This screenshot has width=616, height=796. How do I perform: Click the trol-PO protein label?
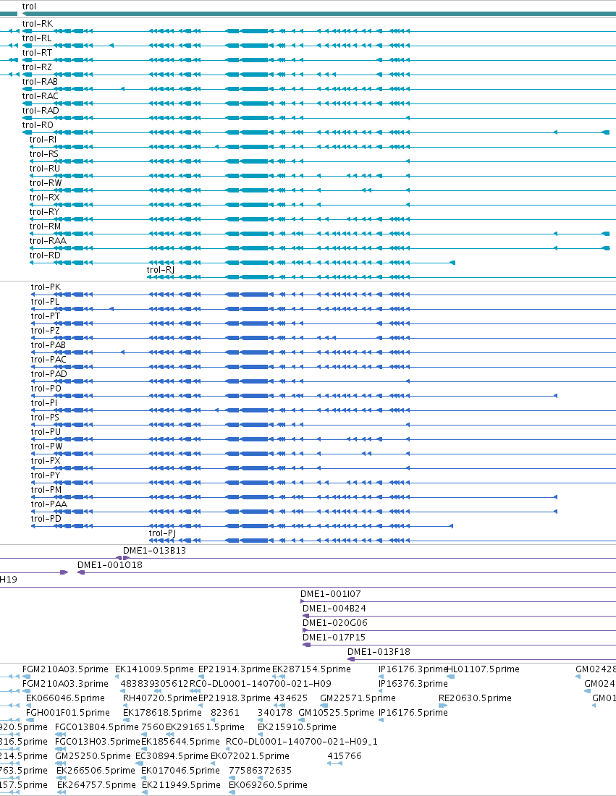pyautogui.click(x=46, y=389)
